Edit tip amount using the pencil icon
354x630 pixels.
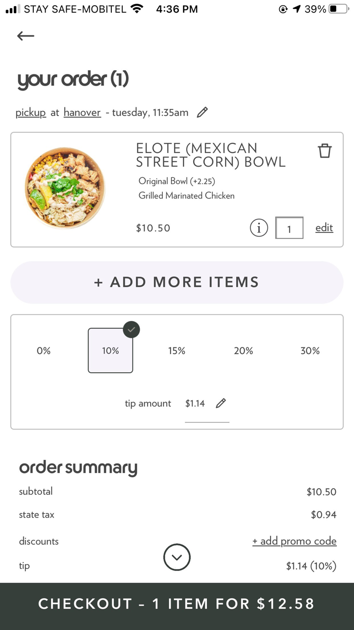coord(221,403)
